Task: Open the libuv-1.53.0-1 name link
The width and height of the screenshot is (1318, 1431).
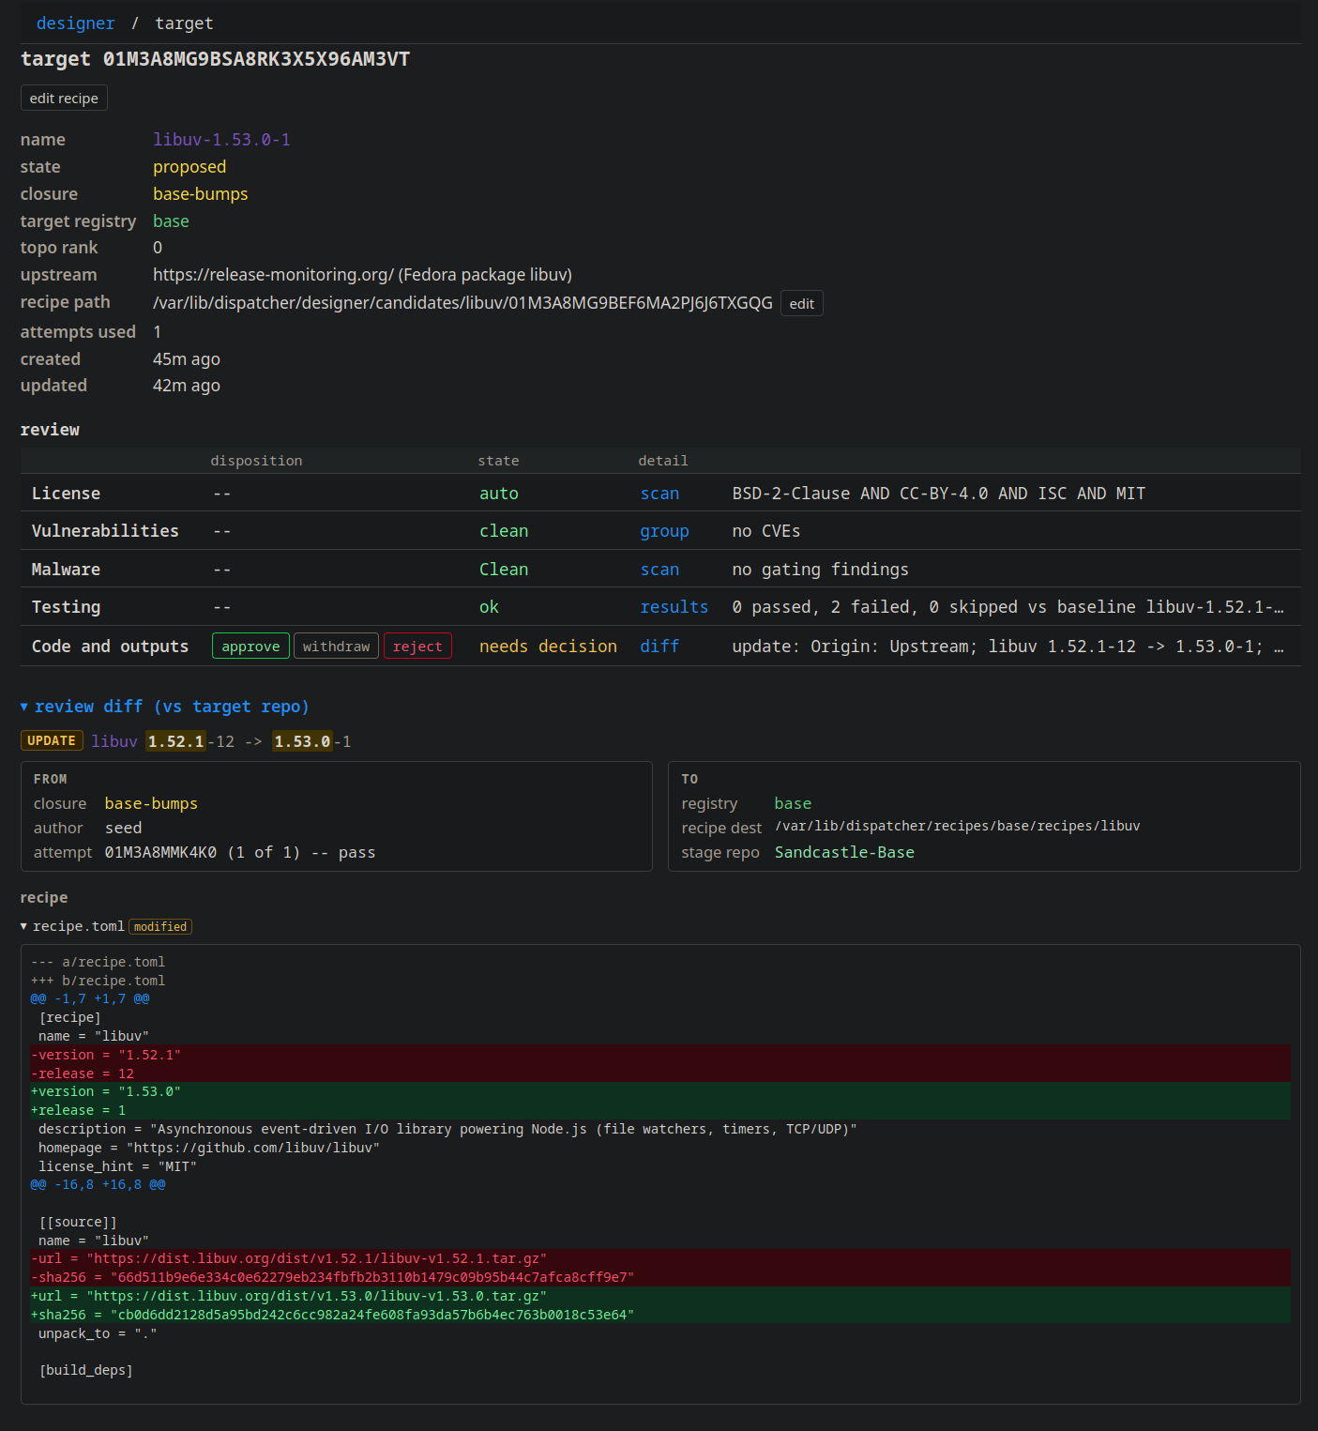Action: 221,140
